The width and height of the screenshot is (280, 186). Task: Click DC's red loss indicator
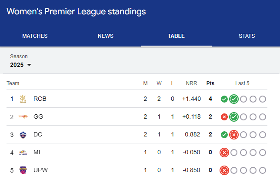pyautogui.click(x=234, y=135)
